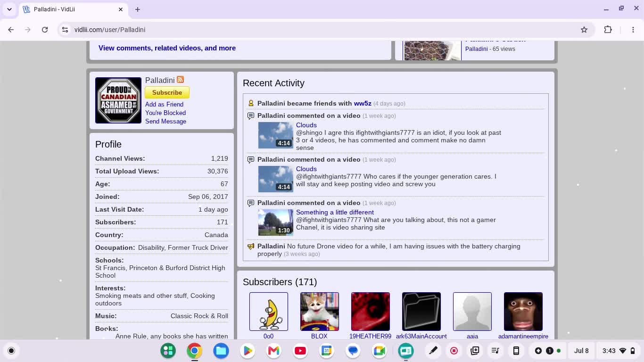
Task: Stop screen recording with red icon
Action: click(x=454, y=351)
